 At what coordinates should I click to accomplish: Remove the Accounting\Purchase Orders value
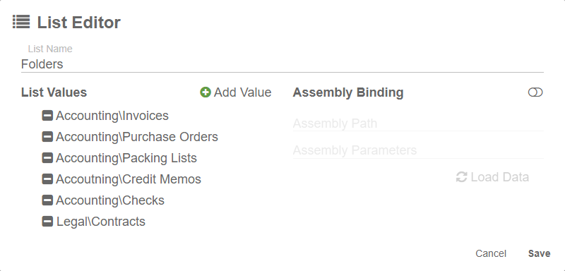pyautogui.click(x=47, y=137)
